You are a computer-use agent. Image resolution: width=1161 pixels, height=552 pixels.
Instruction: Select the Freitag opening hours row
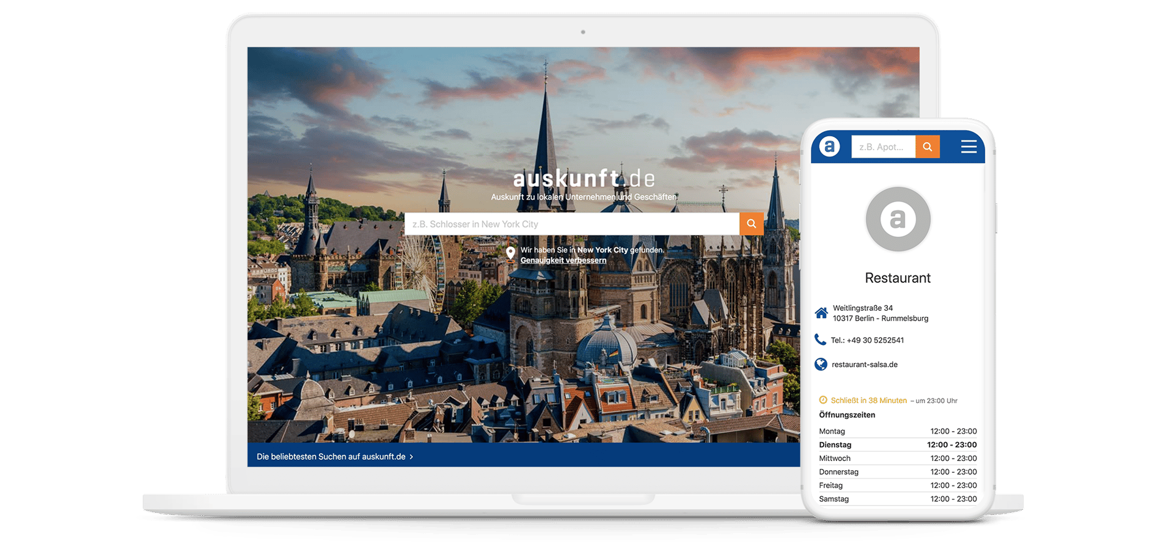pos(898,485)
